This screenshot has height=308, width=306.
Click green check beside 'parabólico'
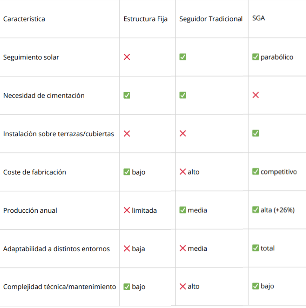(256, 57)
